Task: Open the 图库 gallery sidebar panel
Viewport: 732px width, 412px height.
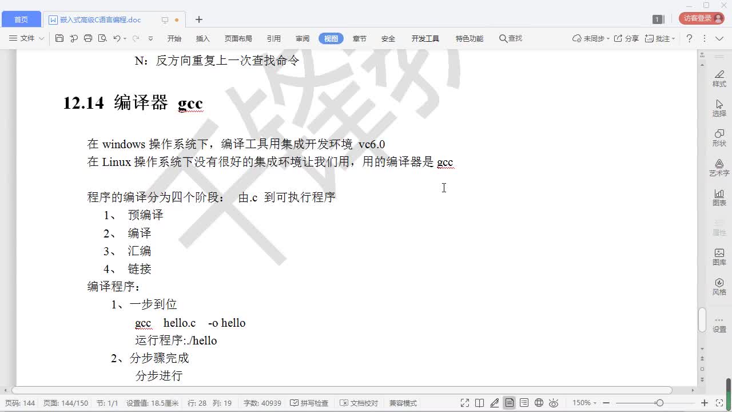Action: pyautogui.click(x=719, y=257)
